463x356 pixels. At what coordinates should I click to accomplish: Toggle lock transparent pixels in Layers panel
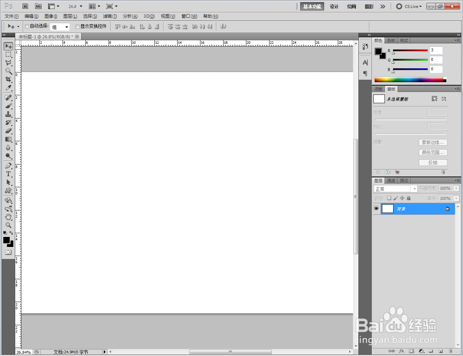(389, 198)
